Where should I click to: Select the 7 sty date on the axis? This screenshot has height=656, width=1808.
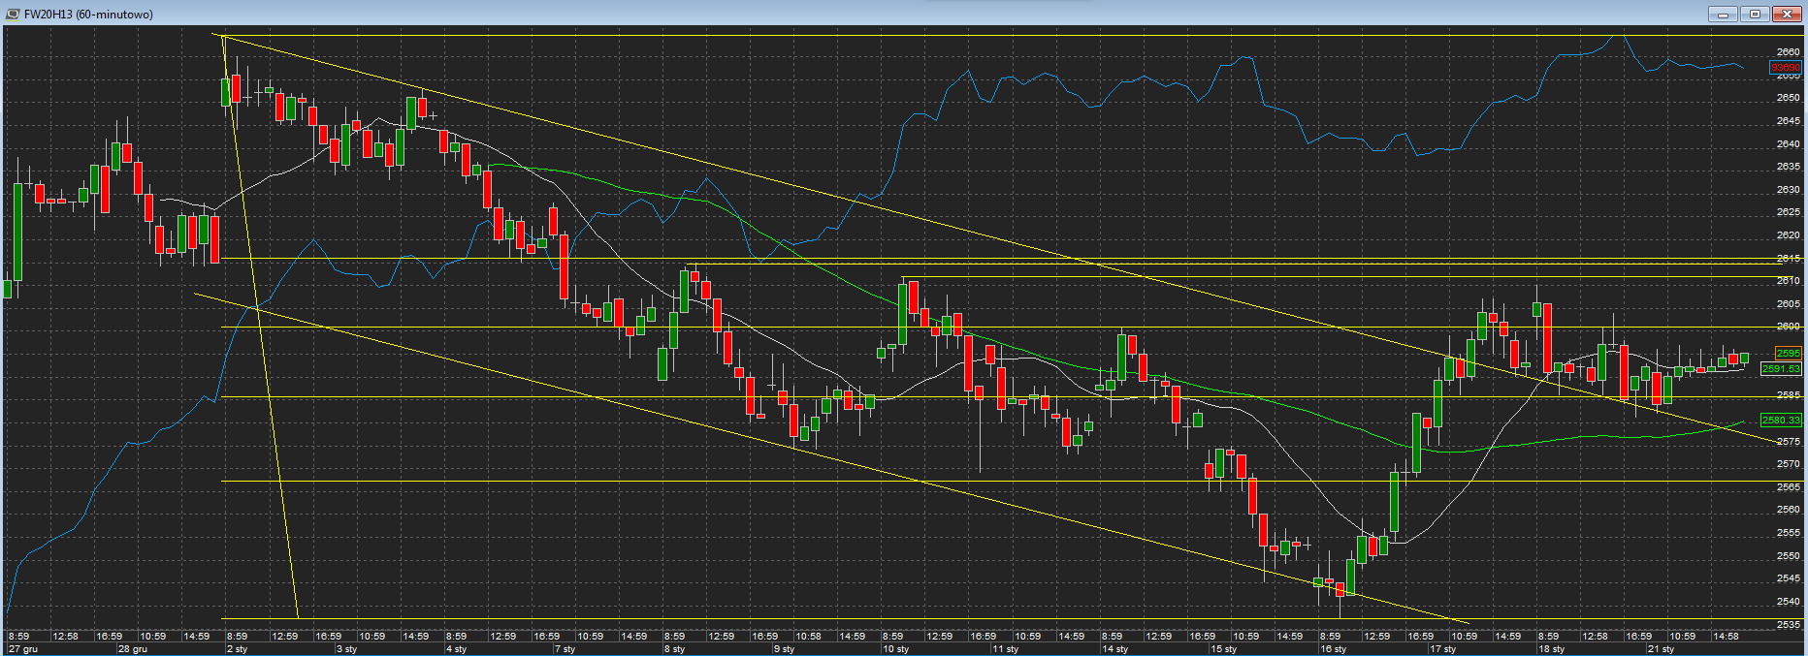click(x=565, y=649)
